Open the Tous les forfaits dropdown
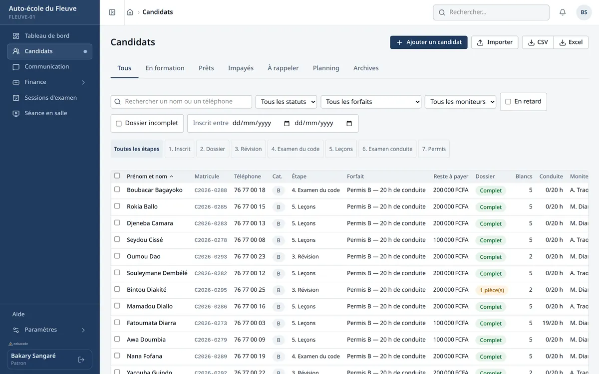The image size is (599, 374). 371,102
